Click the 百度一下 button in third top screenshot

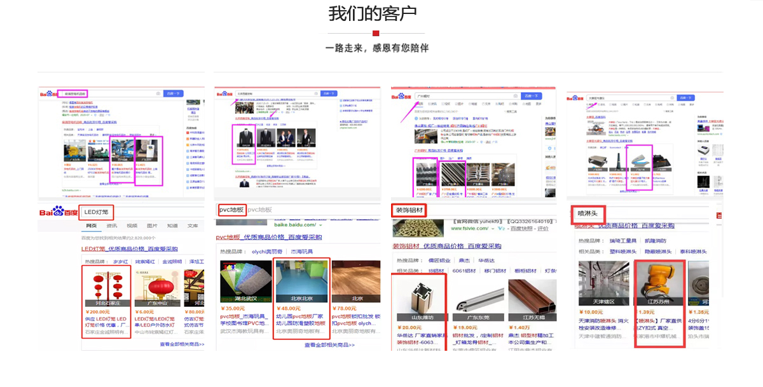click(531, 96)
